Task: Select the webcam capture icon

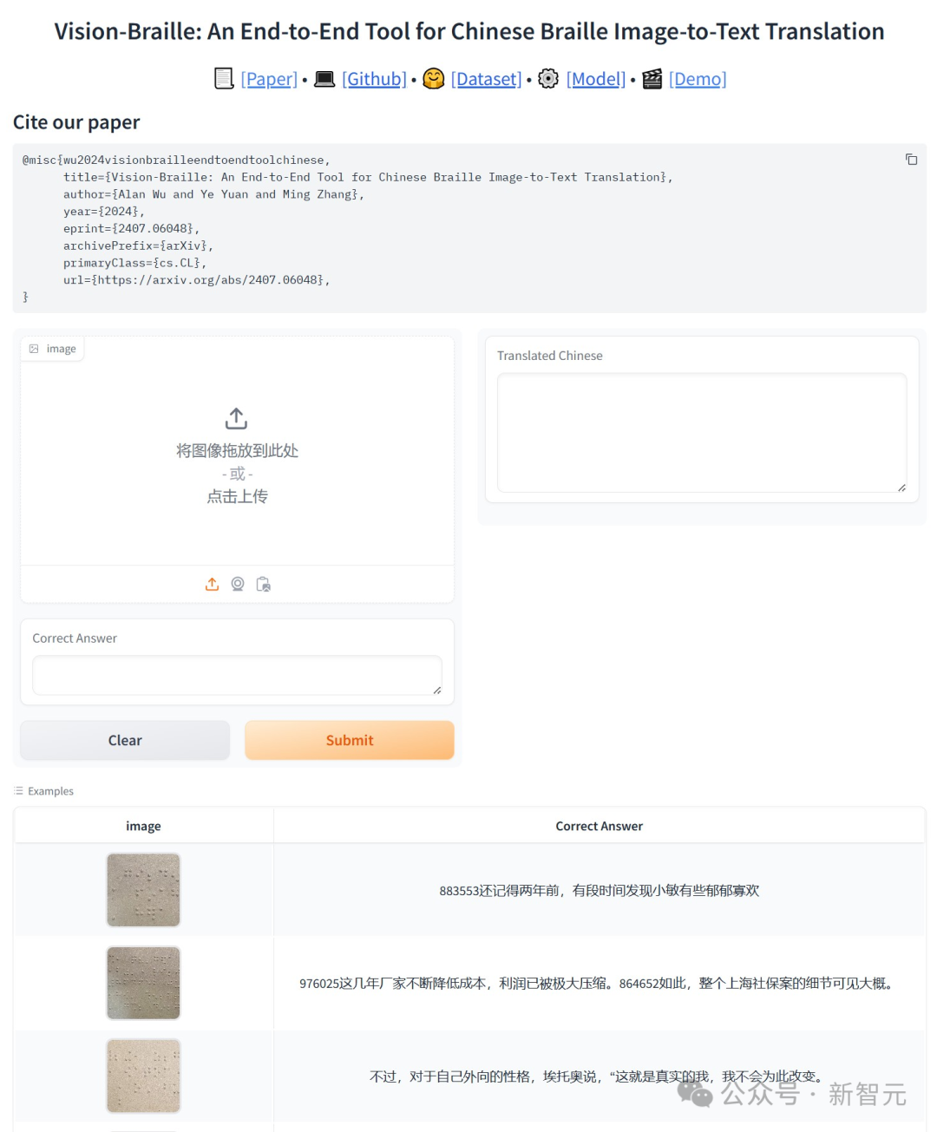Action: coord(238,585)
